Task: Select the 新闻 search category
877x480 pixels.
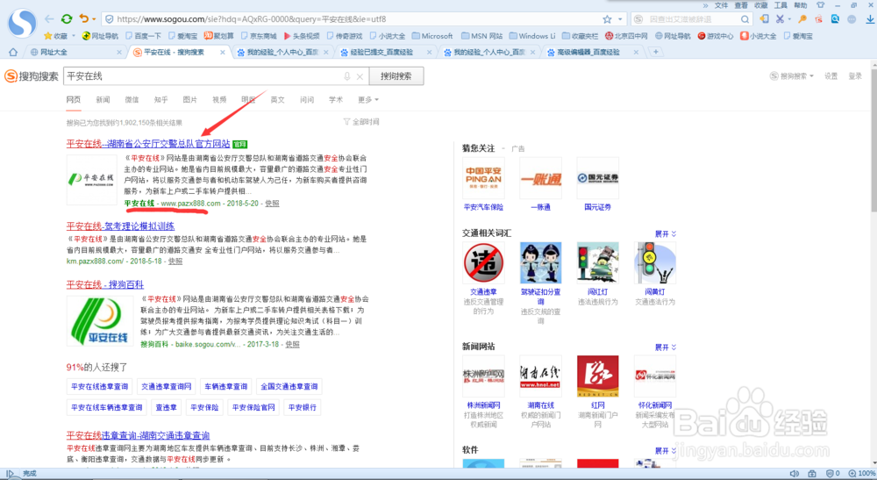Action: (103, 99)
